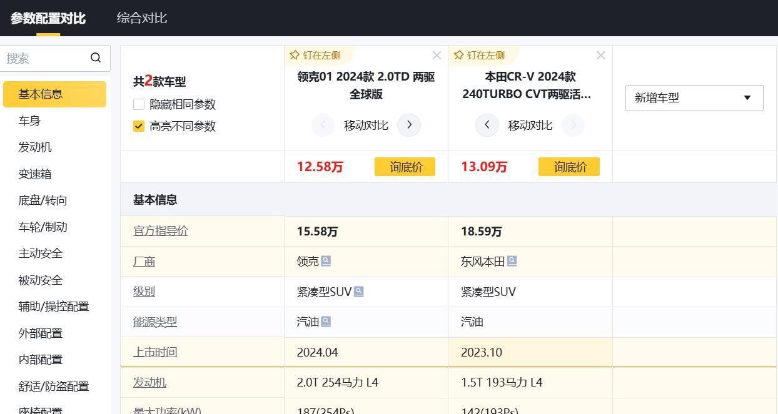Click 询底价 for 本田CR-V

pyautogui.click(x=569, y=167)
